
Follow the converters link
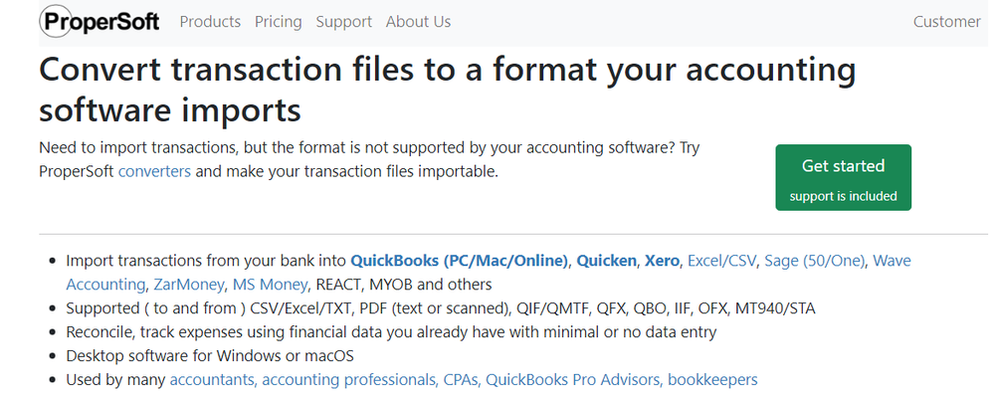(154, 171)
